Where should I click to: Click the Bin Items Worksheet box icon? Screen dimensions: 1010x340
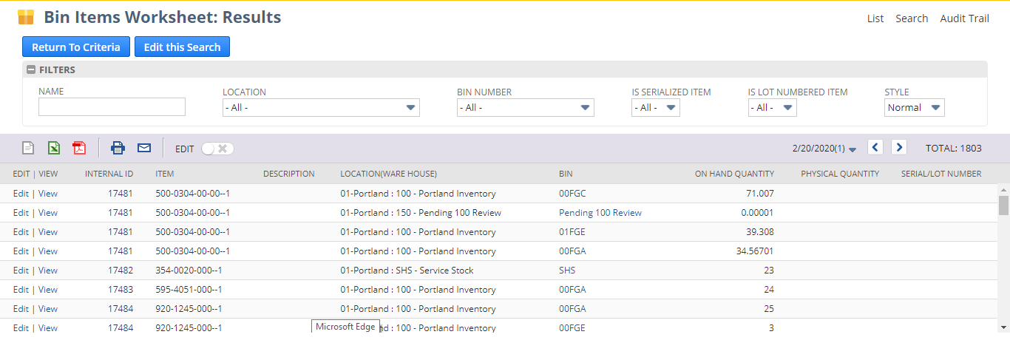point(26,17)
